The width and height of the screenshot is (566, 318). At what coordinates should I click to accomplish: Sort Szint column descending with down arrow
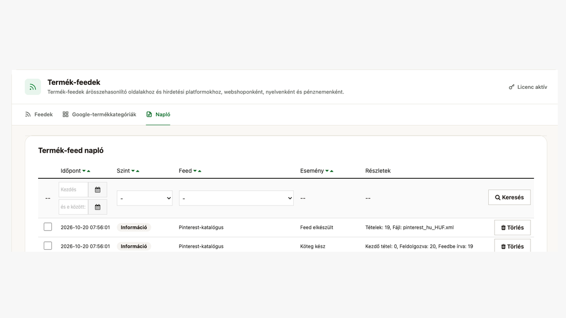click(133, 171)
